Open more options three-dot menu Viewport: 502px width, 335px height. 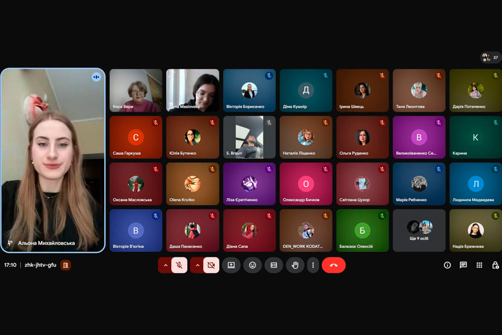313,265
